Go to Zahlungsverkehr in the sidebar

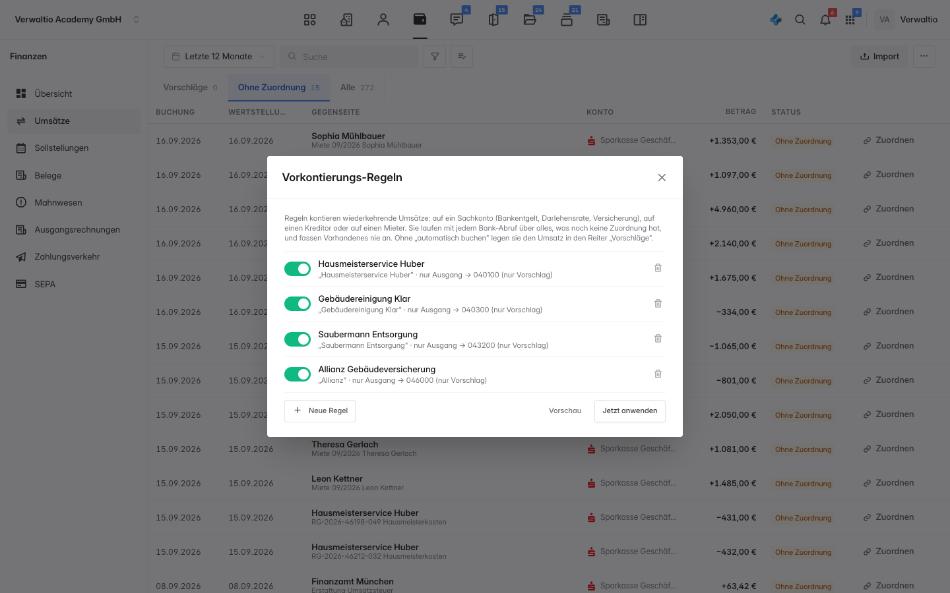pos(74,257)
